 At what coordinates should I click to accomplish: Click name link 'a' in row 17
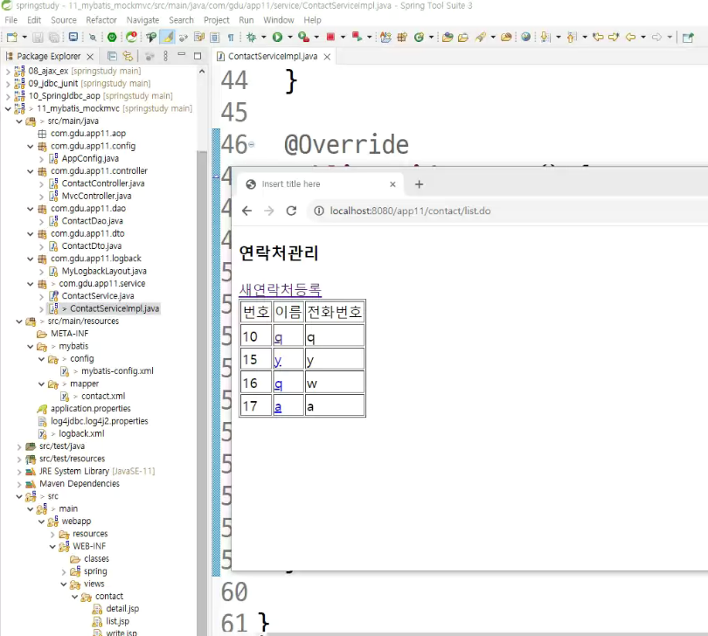click(278, 407)
